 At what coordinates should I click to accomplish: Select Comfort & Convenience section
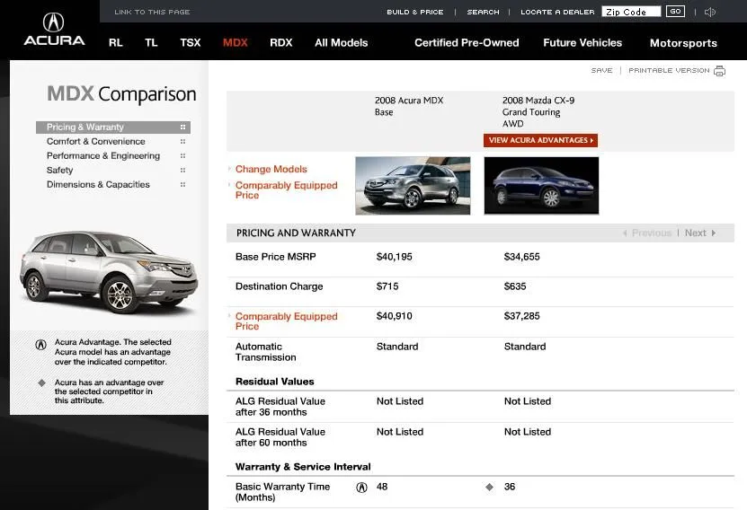95,142
